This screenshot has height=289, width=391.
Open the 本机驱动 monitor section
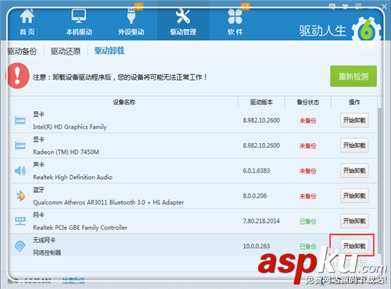pyautogui.click(x=79, y=23)
